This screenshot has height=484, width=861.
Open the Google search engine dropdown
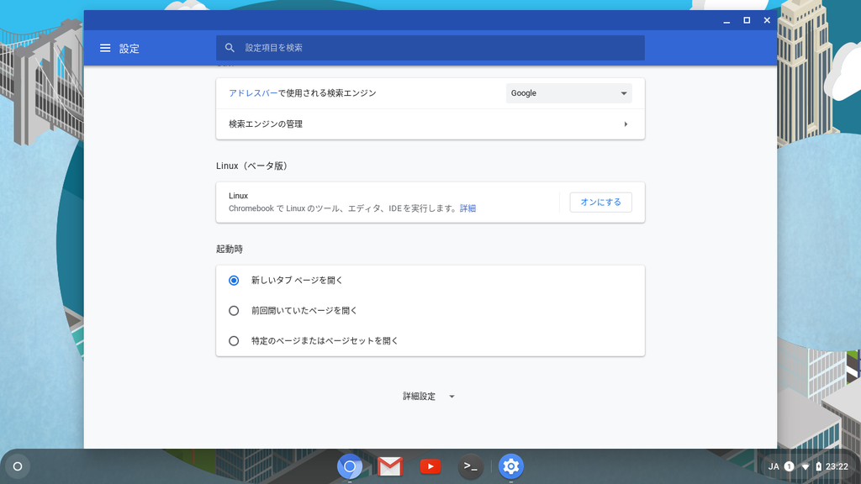point(568,93)
